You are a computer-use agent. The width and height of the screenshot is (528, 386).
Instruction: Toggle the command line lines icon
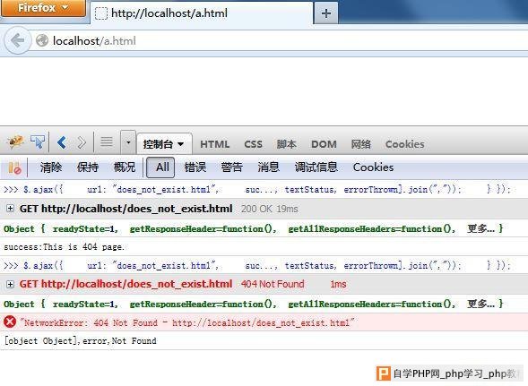(107, 142)
